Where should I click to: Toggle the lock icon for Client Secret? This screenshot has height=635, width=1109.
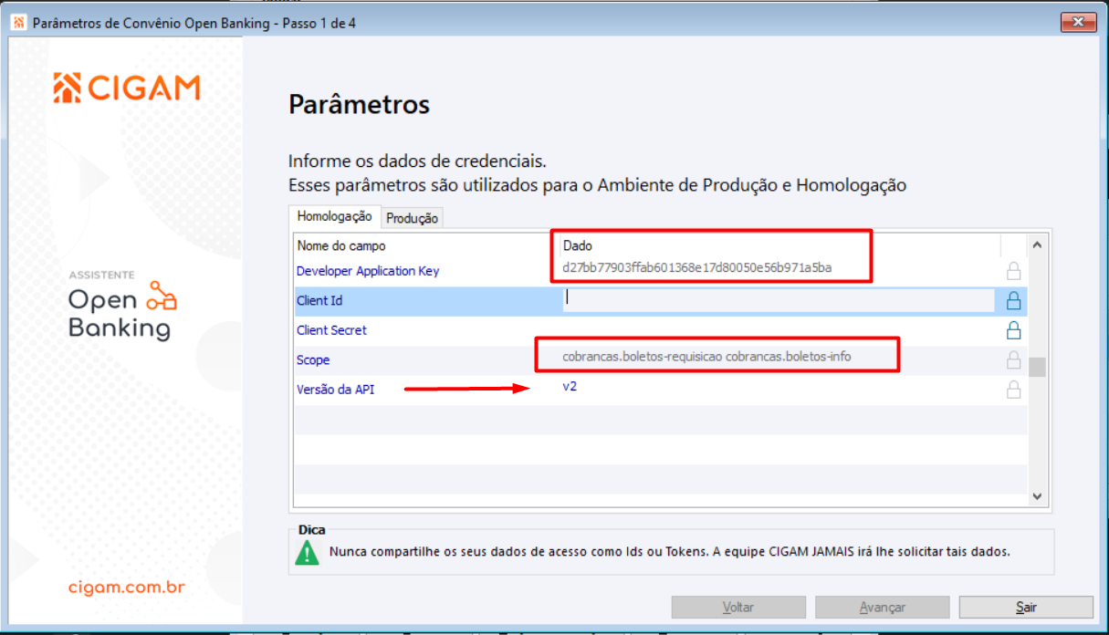tap(1013, 329)
